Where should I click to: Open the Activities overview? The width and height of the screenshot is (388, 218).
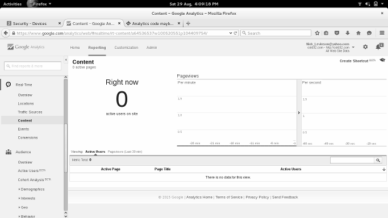coord(12,4)
